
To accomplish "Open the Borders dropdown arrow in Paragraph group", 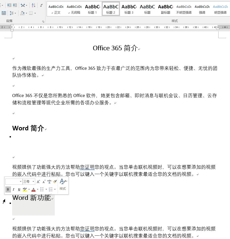I will [35, 13].
